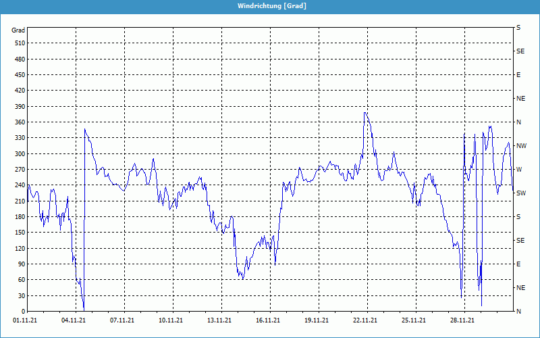This screenshot has width=540, height=338.
Task: Click the 10.11.21 date on the x-axis
Action: 171,321
